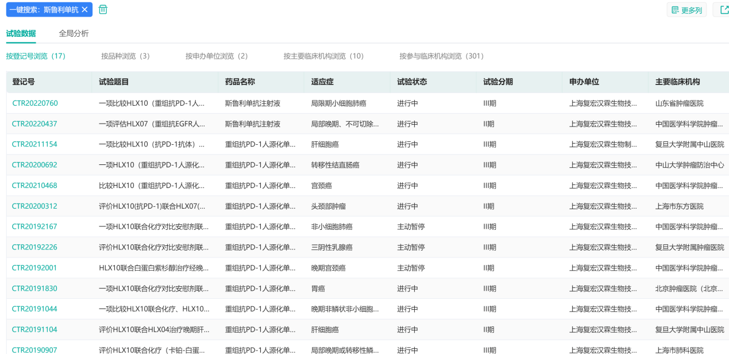Open the CTR20192001 record

[34, 268]
